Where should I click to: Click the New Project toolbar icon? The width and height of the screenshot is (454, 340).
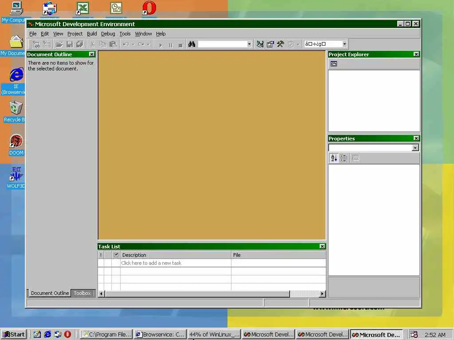[x=36, y=44]
